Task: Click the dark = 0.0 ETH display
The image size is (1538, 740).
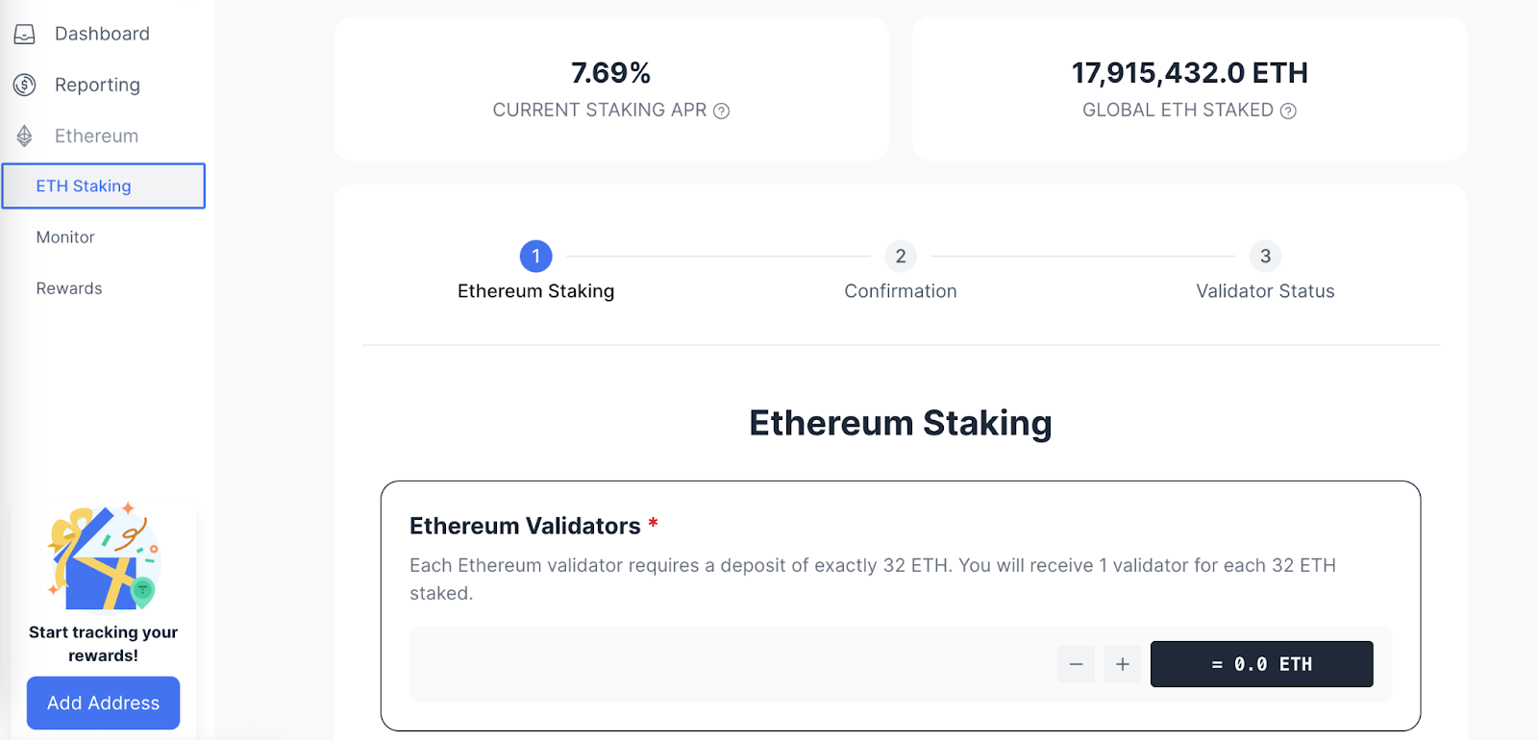Action: coord(1261,663)
